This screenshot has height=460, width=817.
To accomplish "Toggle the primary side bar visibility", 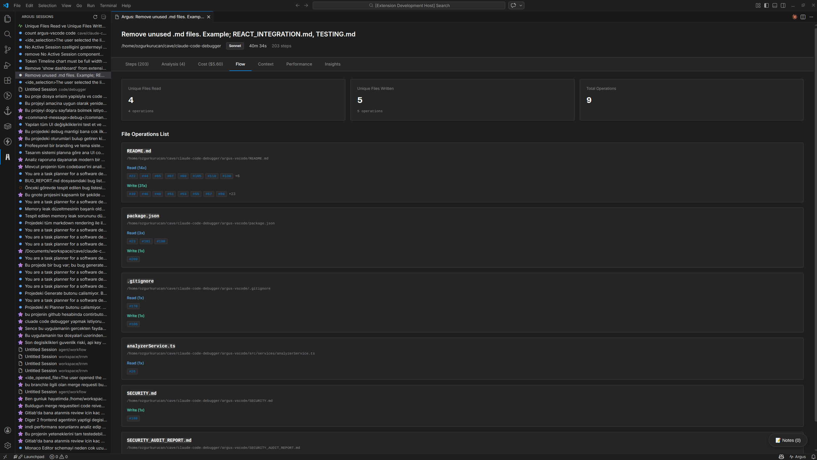I will [766, 5].
